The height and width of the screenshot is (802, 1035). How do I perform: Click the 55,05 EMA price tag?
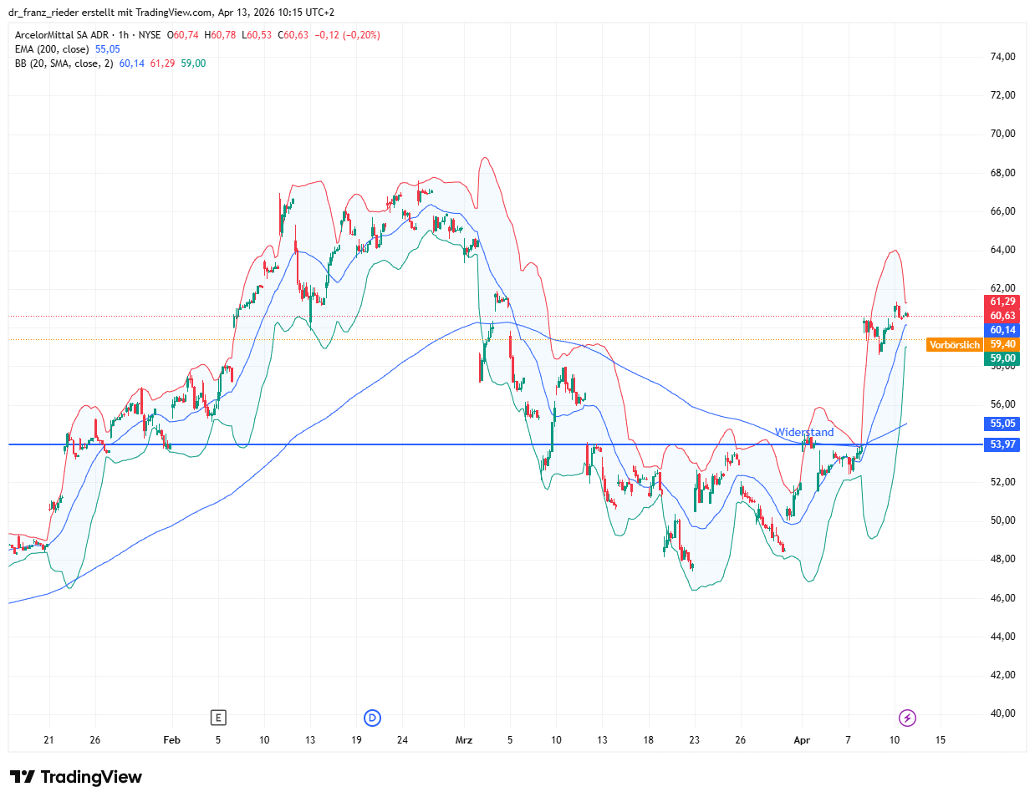(1002, 424)
